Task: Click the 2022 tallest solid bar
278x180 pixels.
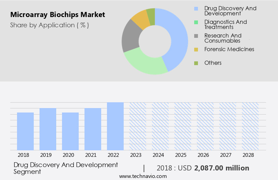Action: [115, 126]
